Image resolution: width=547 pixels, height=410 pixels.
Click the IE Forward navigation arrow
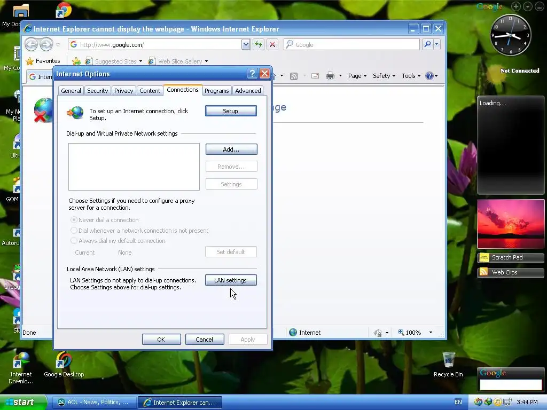[46, 45]
